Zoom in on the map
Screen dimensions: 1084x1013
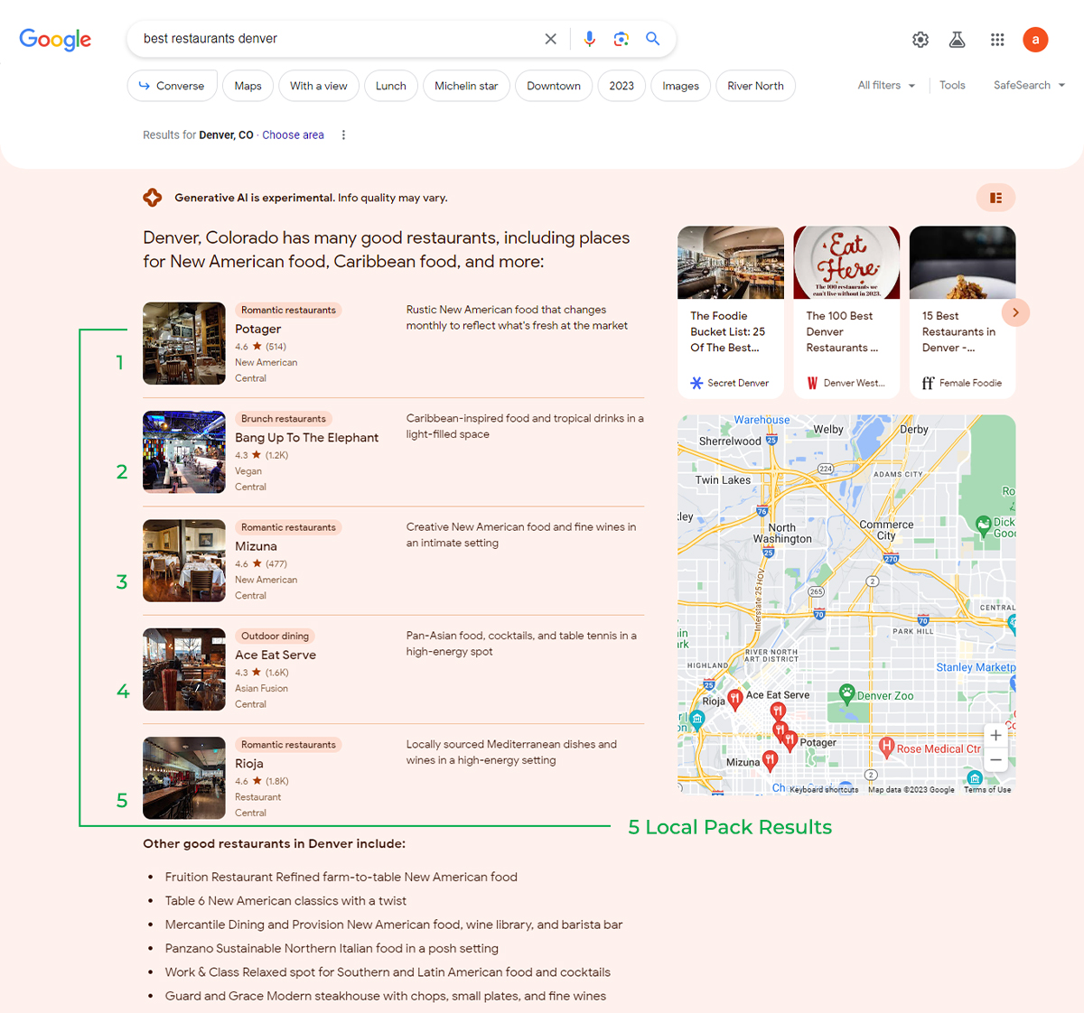[995, 735]
